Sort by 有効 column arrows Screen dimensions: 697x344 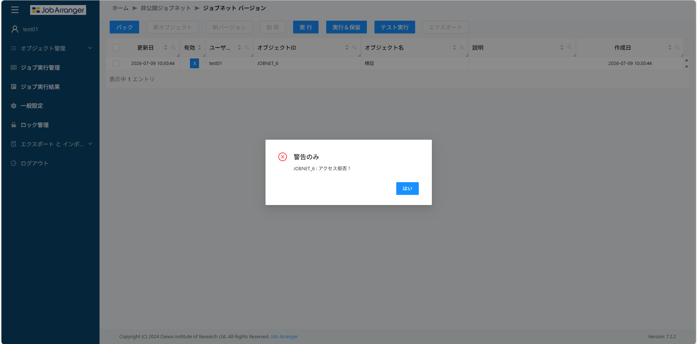click(199, 48)
